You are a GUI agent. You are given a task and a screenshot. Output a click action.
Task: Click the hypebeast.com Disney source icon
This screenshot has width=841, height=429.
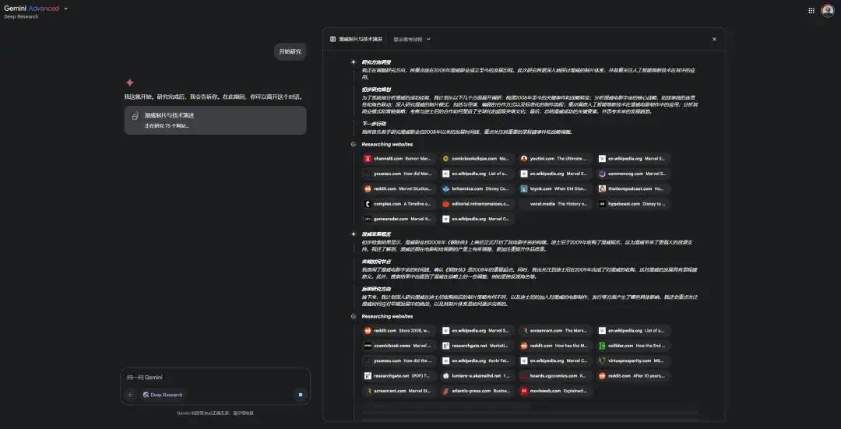click(602, 204)
